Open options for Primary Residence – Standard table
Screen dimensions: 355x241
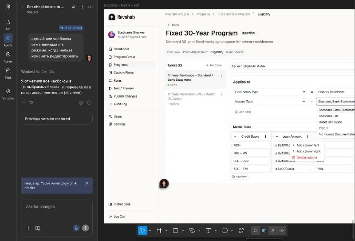(221, 75)
